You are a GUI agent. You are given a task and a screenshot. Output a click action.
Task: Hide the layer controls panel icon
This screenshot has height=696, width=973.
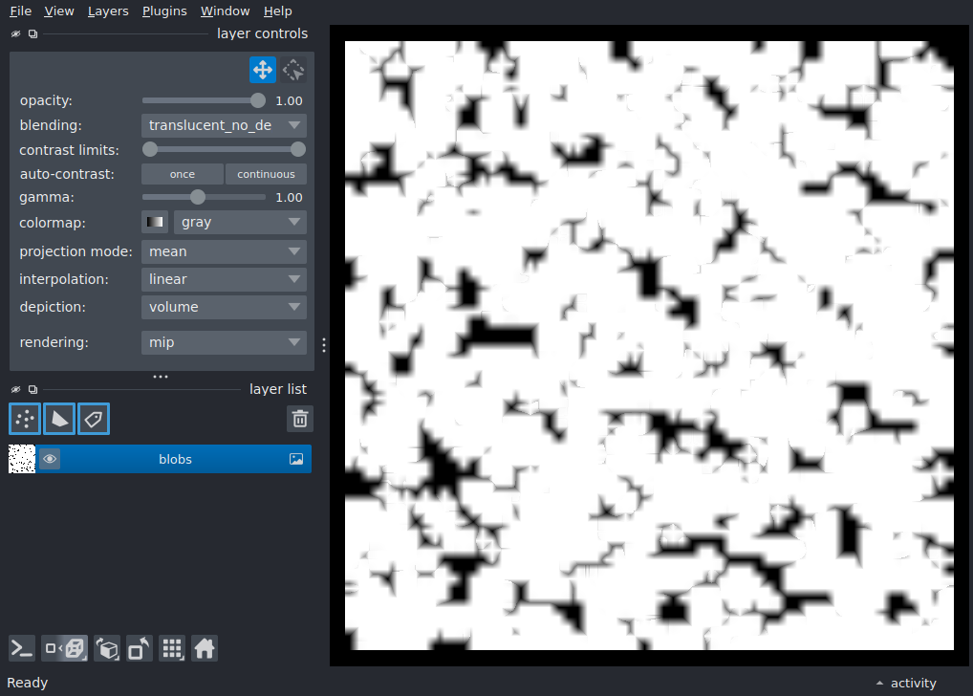15,34
